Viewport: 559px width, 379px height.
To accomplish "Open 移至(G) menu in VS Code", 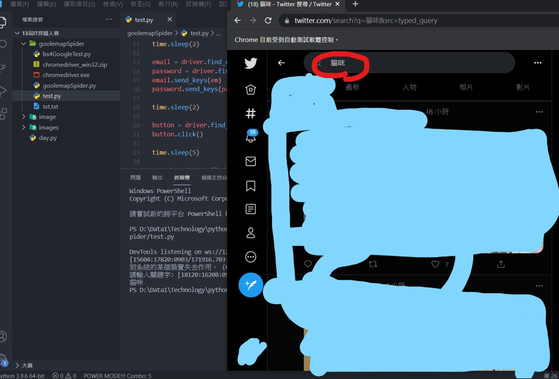I will (140, 4).
